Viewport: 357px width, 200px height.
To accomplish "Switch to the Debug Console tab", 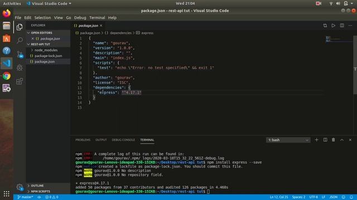I will pyautogui.click(x=123, y=140).
